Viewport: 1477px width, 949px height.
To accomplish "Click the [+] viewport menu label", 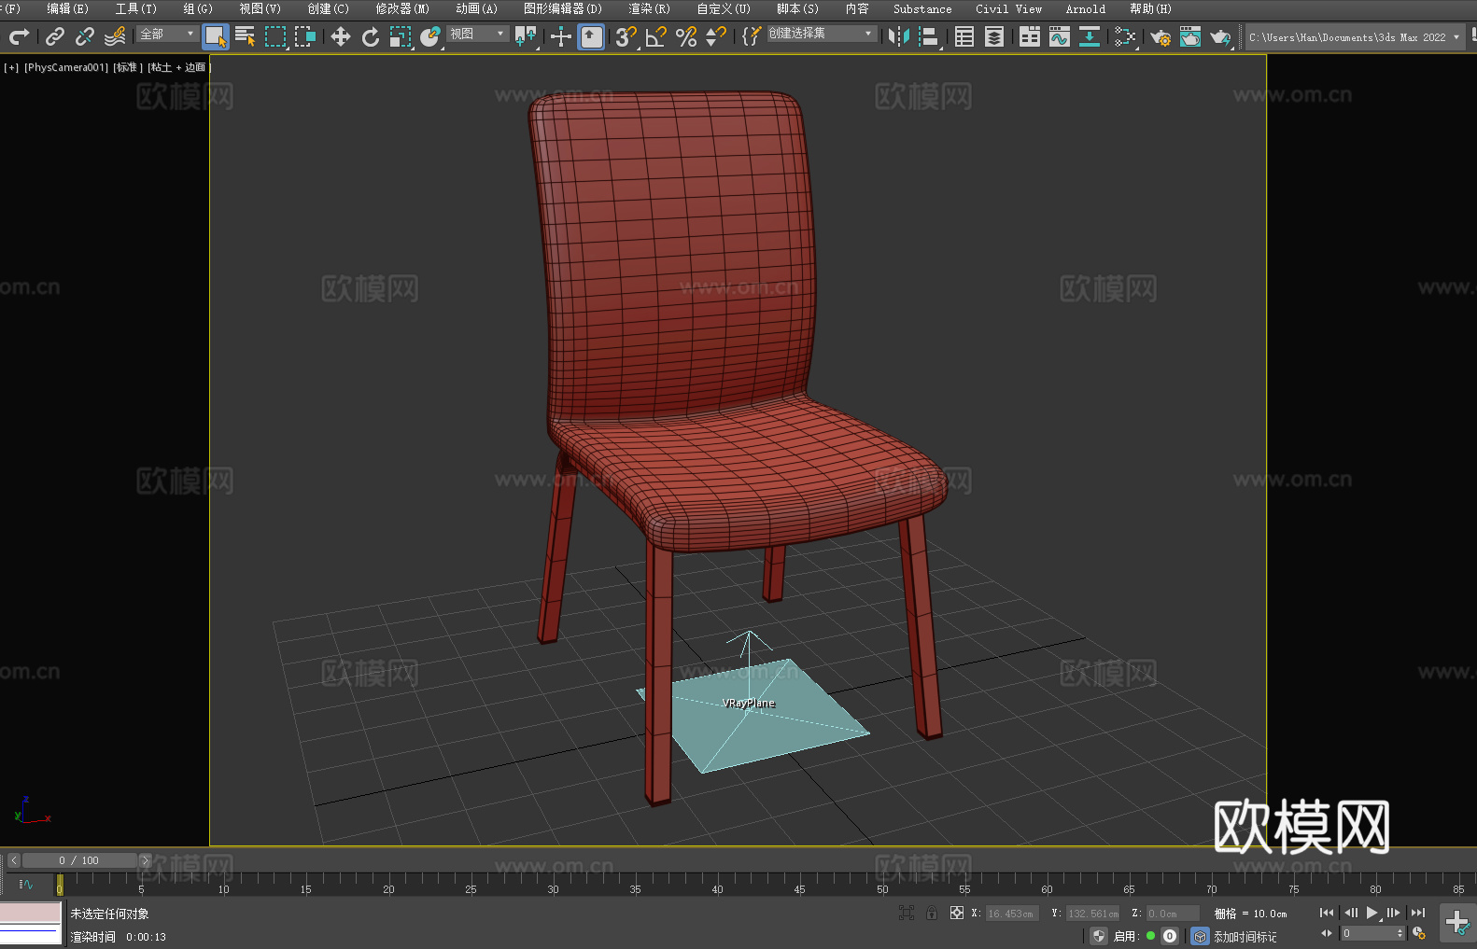I will click(x=11, y=67).
